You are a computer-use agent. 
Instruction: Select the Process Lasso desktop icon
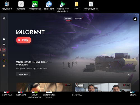pyautogui.click(x=35, y=6)
